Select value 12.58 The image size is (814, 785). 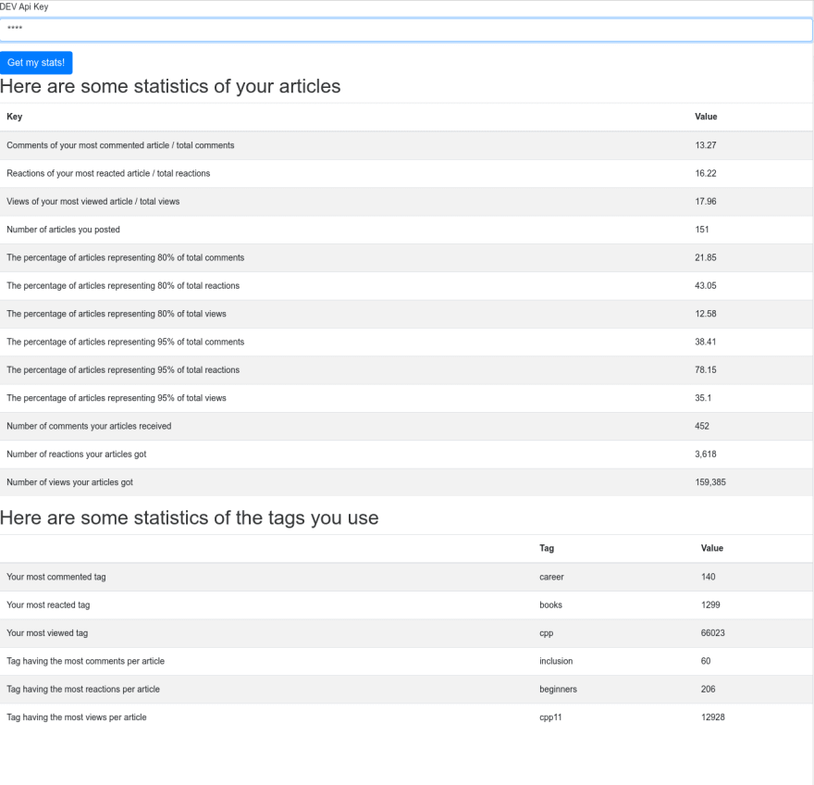(x=706, y=314)
